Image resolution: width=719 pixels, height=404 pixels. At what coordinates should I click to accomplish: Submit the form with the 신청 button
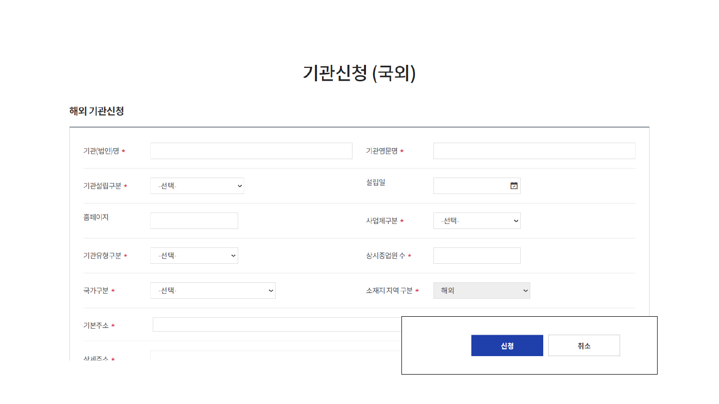(x=507, y=346)
